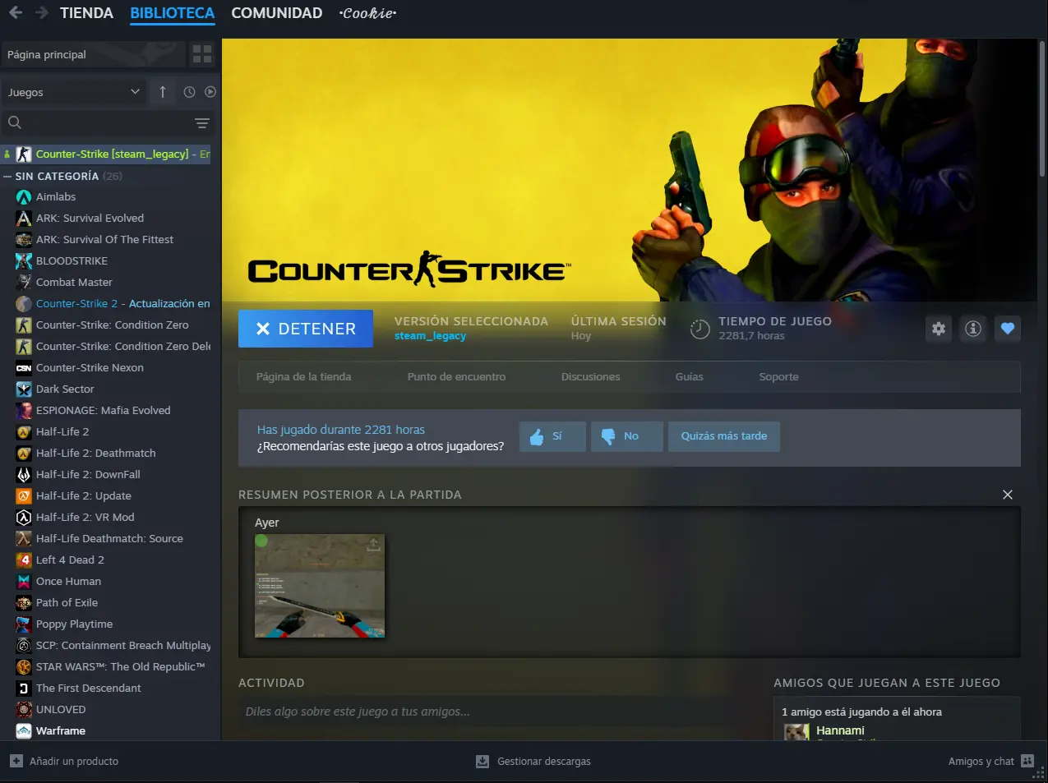Open game settings gear icon

tap(939, 329)
